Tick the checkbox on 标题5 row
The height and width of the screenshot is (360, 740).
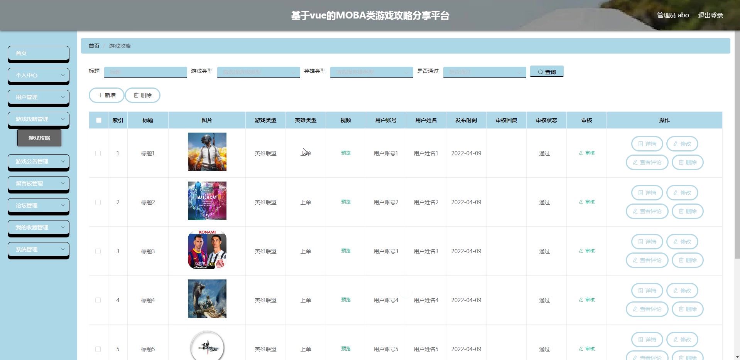click(98, 349)
